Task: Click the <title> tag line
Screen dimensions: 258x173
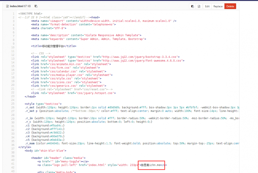Action: click(54, 46)
